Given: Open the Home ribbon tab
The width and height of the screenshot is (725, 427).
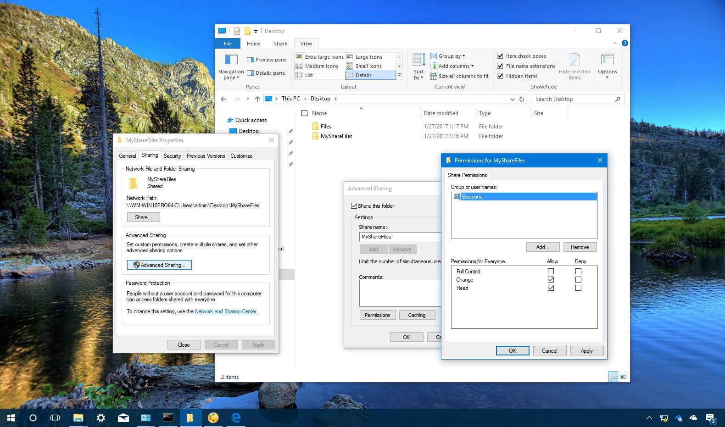Looking at the screenshot, I should [x=253, y=44].
